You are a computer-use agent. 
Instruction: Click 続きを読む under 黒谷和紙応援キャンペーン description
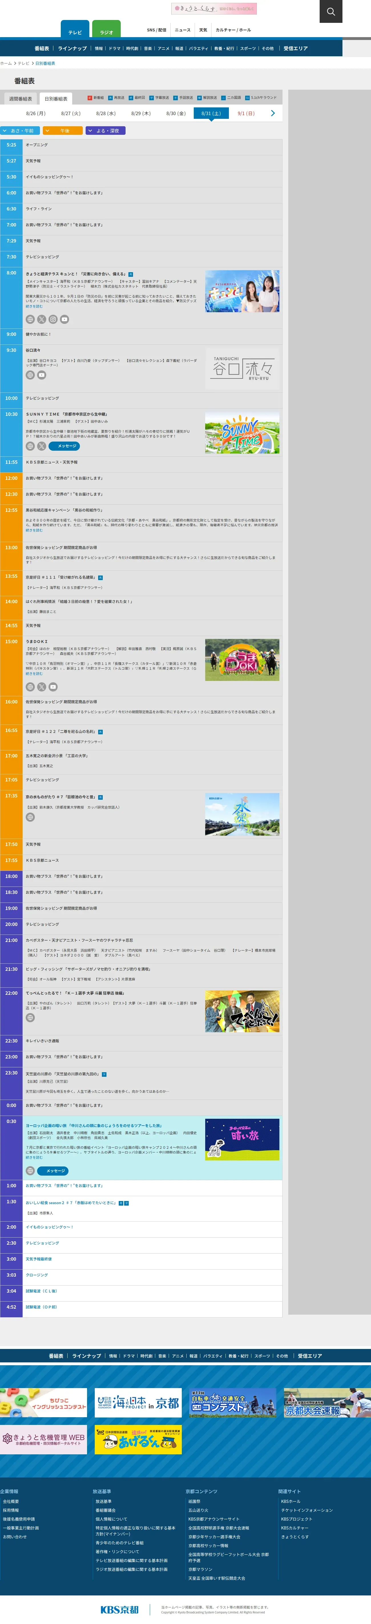point(34,530)
